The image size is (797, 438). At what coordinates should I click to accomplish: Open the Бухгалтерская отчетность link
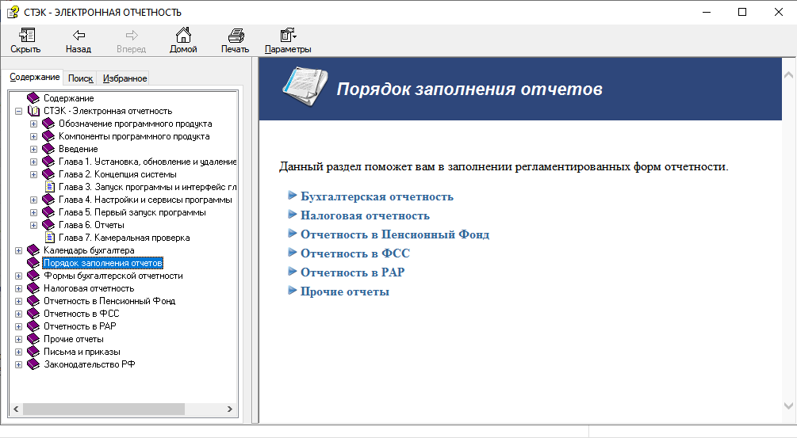click(x=377, y=196)
